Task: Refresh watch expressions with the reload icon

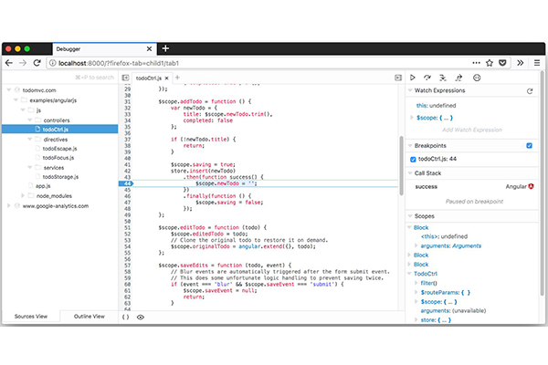Action: pos(529,91)
